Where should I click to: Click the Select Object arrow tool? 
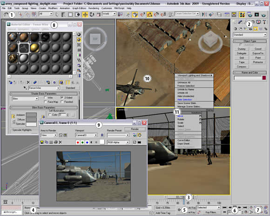pyautogui.click(x=57, y=14)
